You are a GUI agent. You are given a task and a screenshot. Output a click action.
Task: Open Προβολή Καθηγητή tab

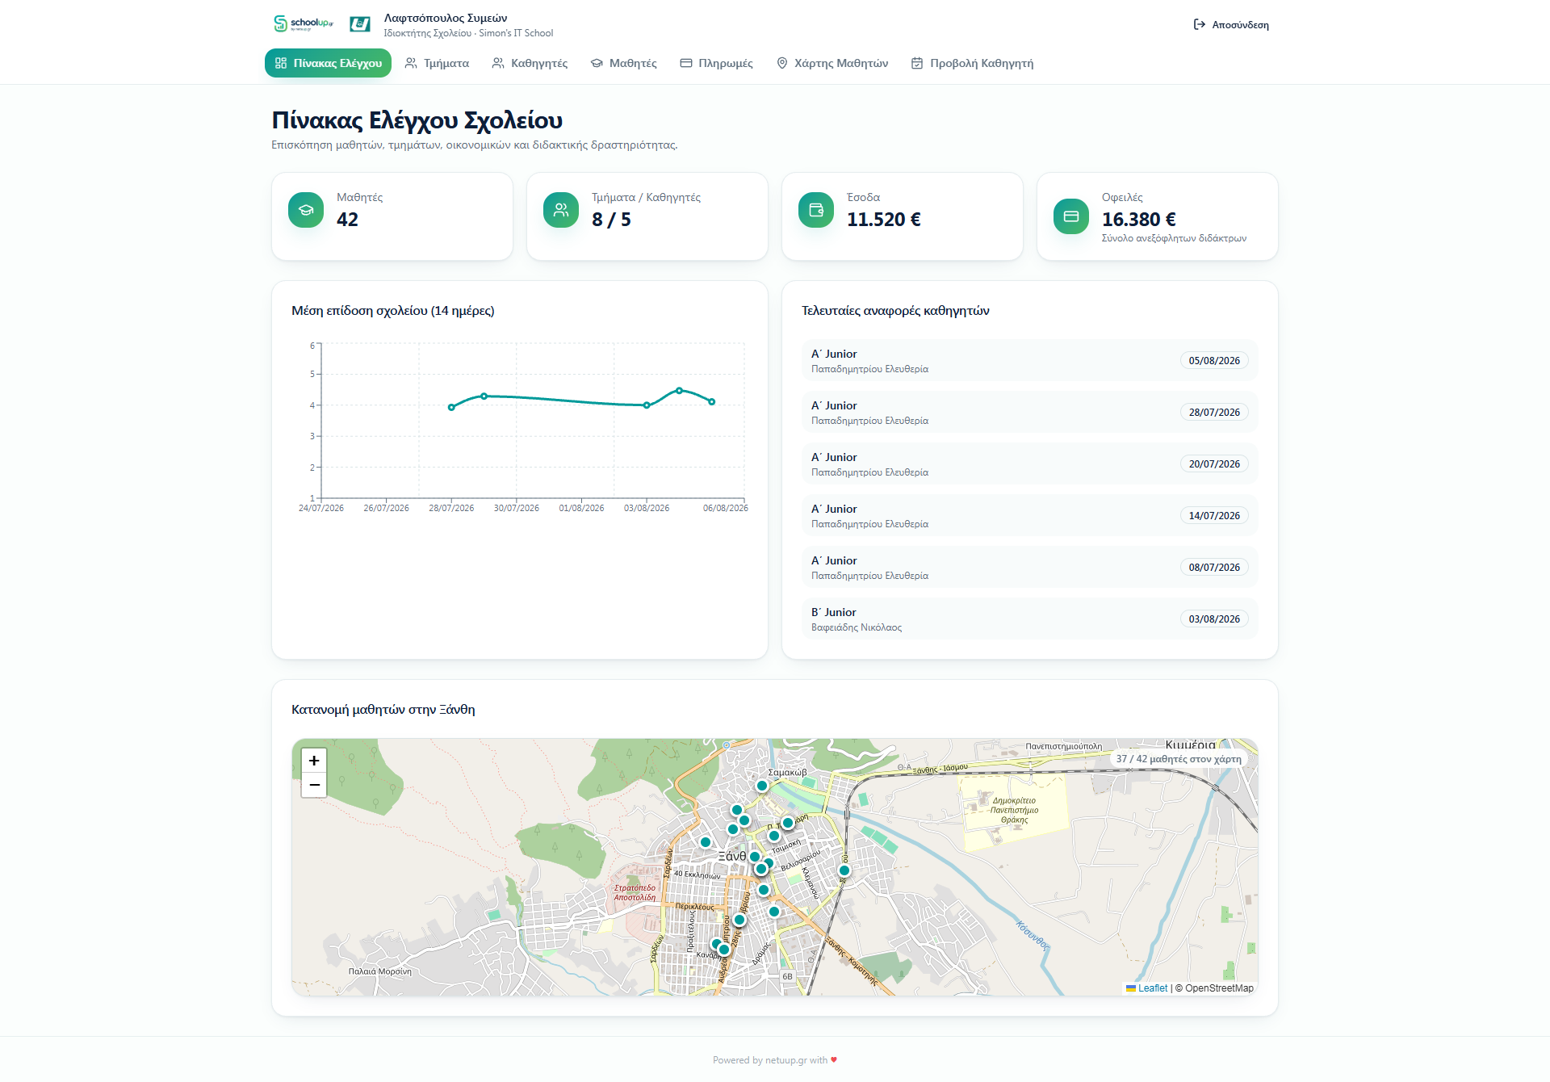(x=973, y=63)
